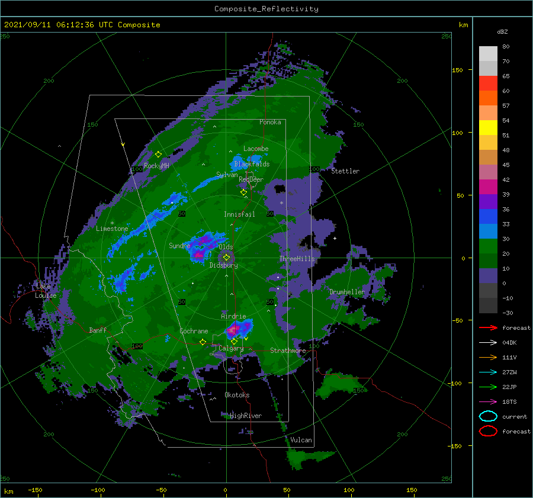
Task: Click the Banff town label
Action: tap(98, 330)
